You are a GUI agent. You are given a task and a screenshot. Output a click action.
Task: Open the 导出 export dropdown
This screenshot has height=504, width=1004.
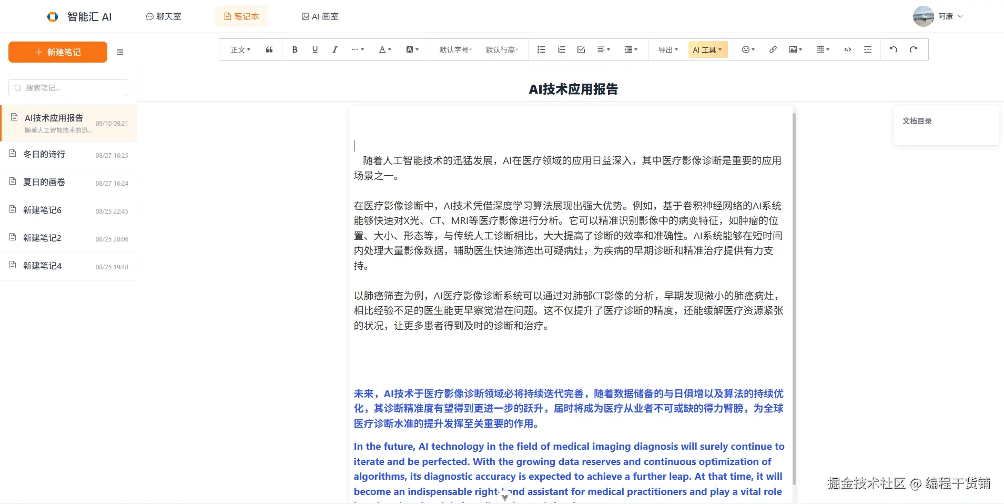pos(667,49)
